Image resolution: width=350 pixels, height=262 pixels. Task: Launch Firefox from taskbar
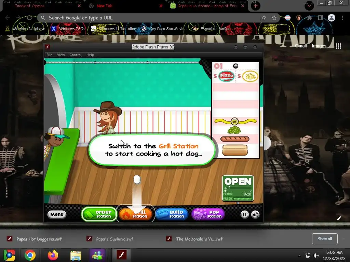(53, 255)
